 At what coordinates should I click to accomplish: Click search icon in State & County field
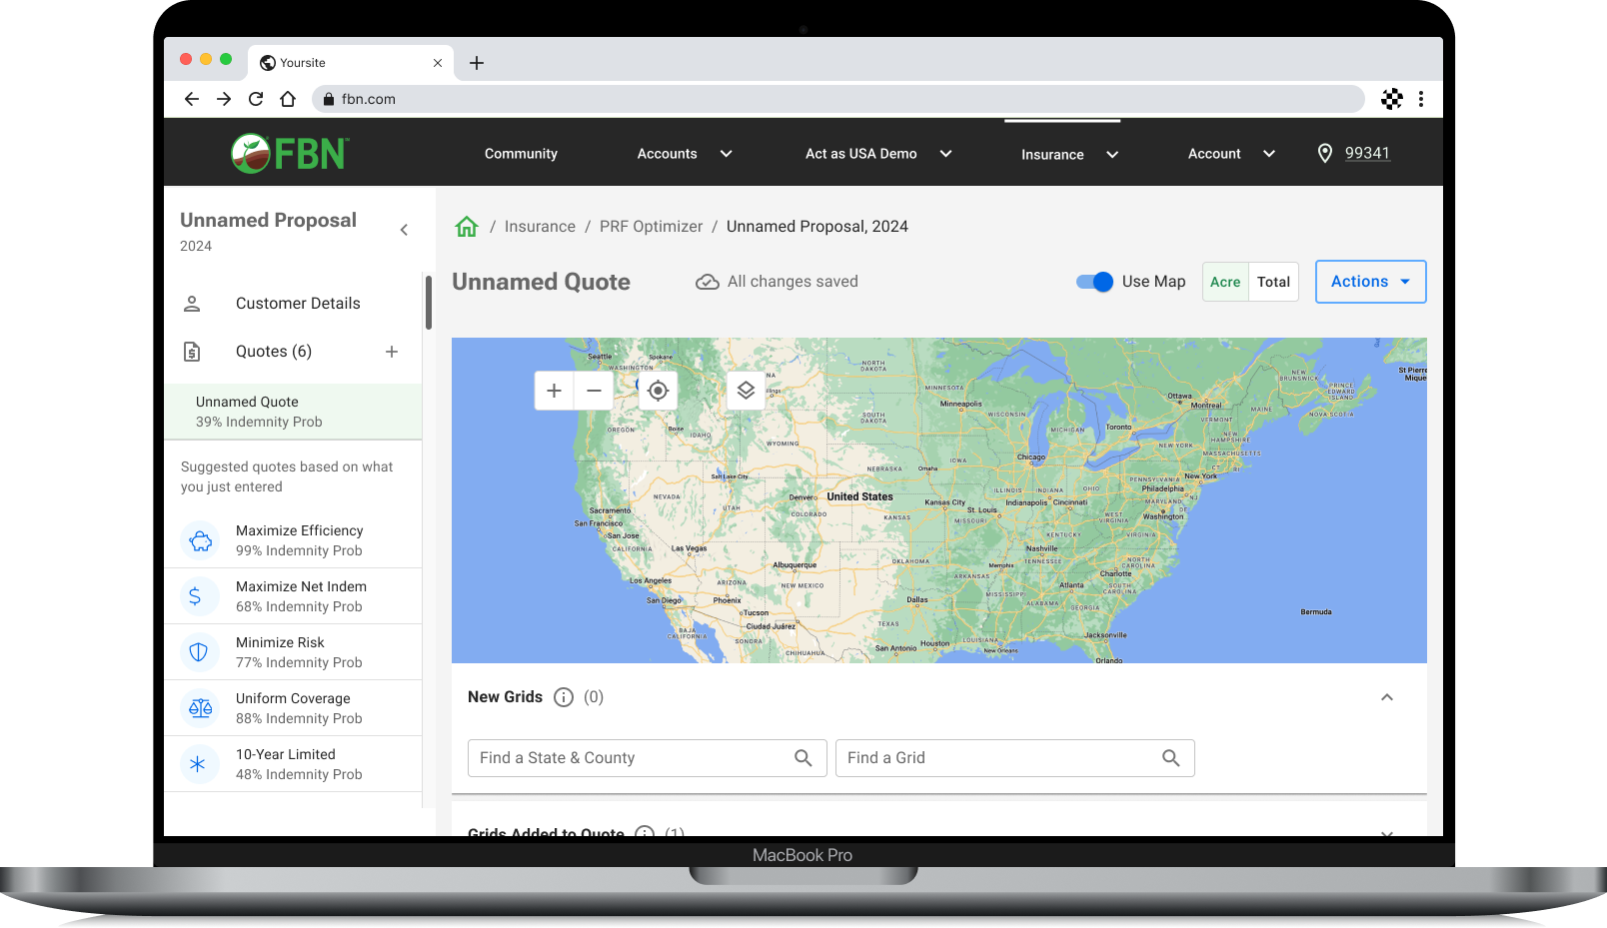(803, 758)
